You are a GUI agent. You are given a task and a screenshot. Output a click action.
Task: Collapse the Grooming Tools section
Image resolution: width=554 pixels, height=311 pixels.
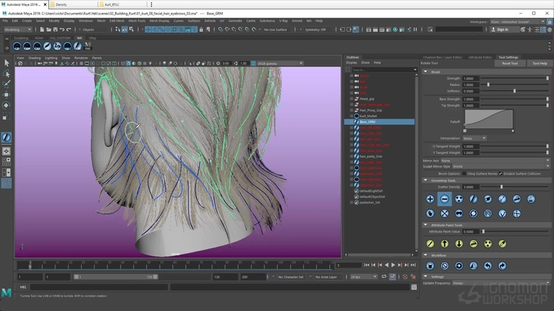[x=425, y=180]
